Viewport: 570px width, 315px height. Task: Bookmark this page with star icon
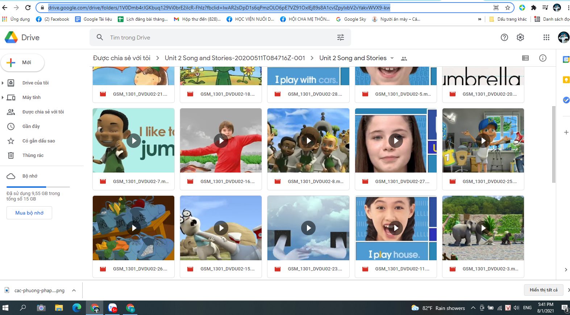pos(507,8)
